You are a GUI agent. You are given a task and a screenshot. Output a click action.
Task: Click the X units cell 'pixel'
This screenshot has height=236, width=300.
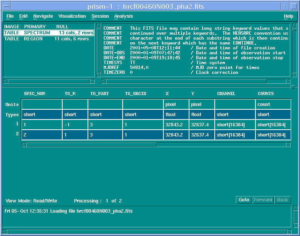coord(176,104)
